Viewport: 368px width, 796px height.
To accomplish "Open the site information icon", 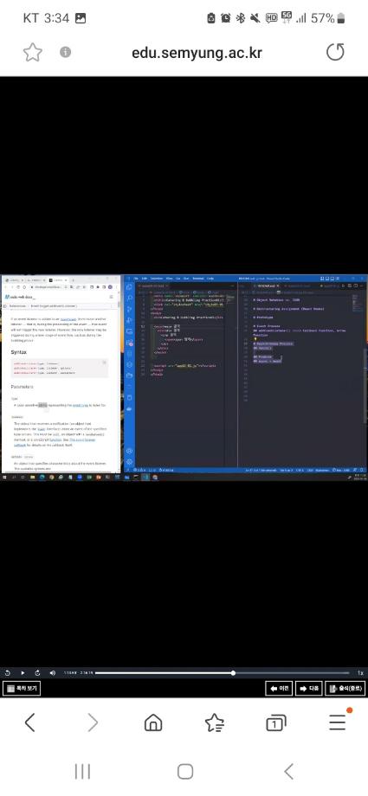I will 66,52.
